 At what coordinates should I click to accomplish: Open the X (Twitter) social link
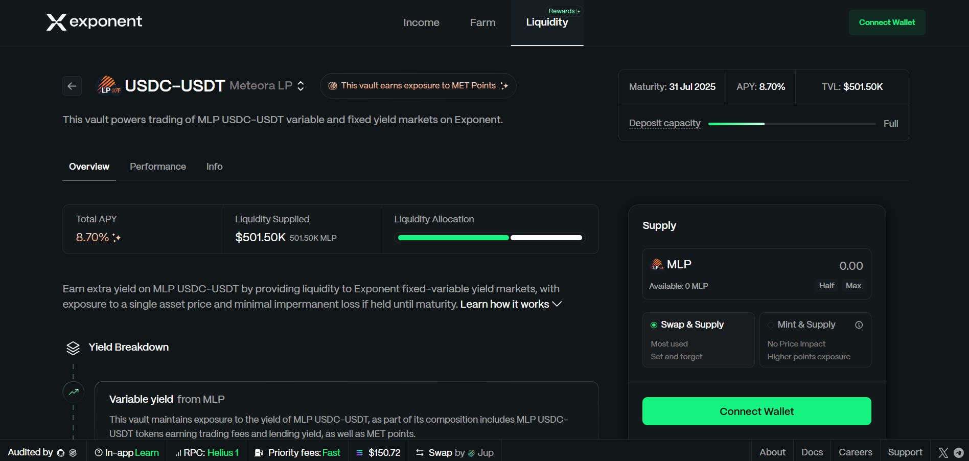coord(943,453)
